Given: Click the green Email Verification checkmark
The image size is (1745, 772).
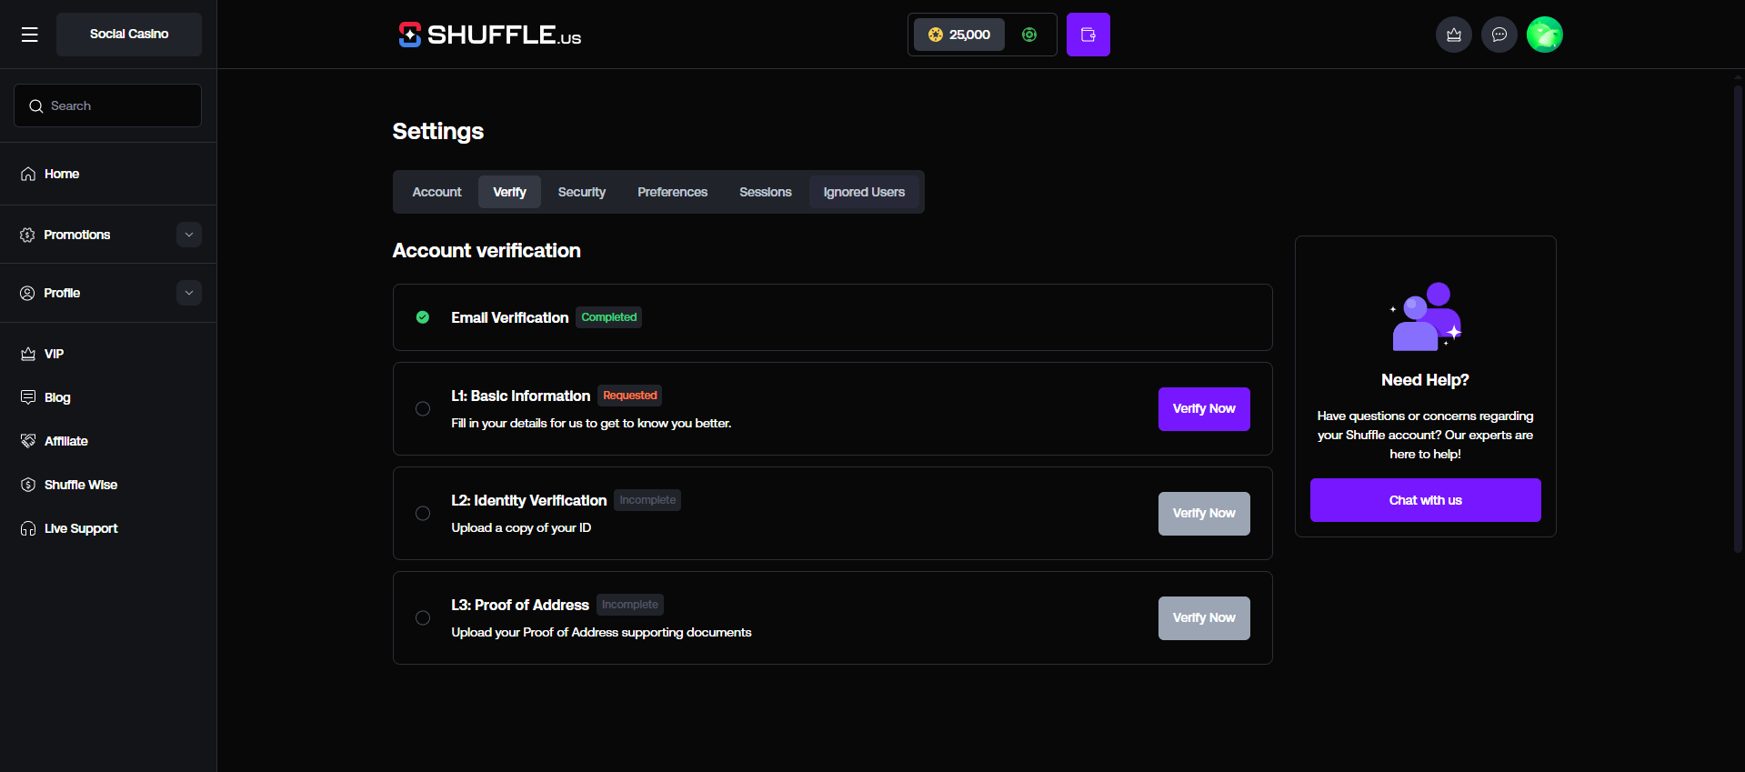Looking at the screenshot, I should pos(423,317).
